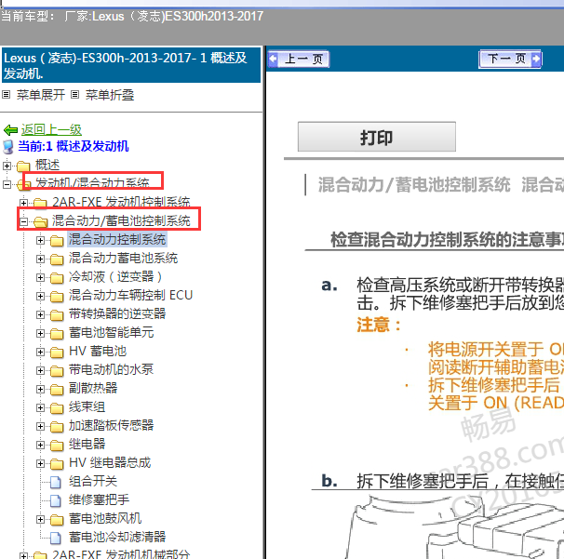Click the 下一页 next page button

click(510, 59)
